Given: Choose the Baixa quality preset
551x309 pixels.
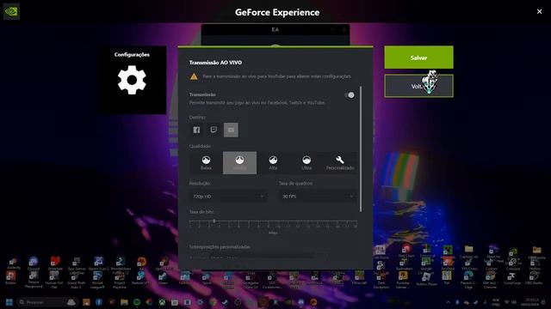Looking at the screenshot, I should coord(206,163).
